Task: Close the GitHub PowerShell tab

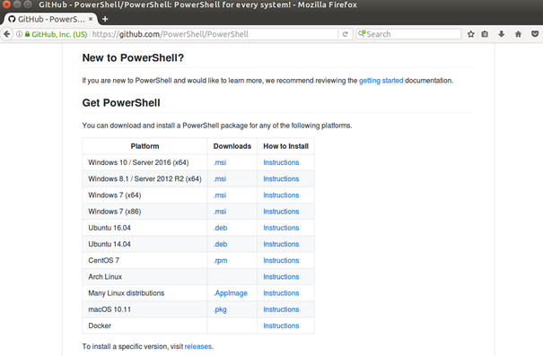Action: pos(91,19)
